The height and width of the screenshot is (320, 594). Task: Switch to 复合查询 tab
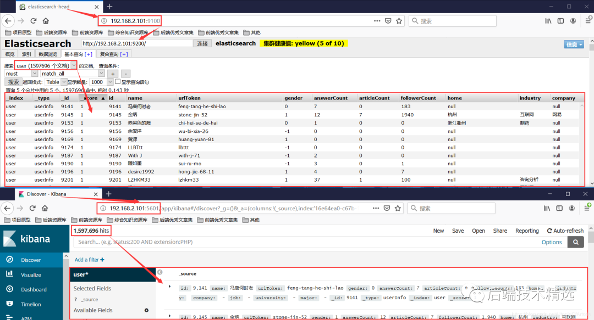click(114, 54)
